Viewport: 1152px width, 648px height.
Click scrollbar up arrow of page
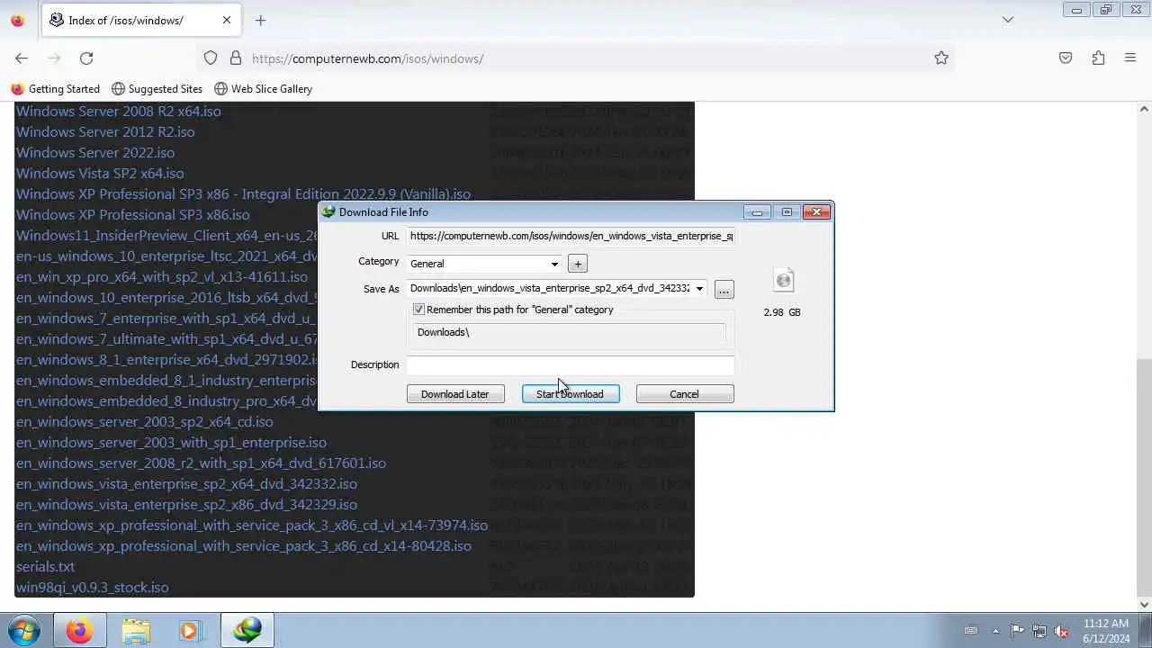(x=1145, y=109)
